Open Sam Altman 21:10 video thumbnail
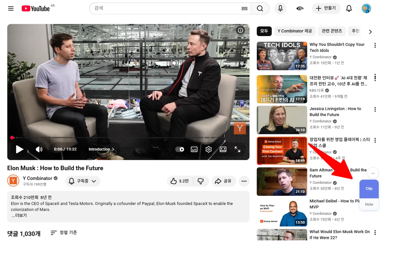Image resolution: width=405 pixels, height=253 pixels. [x=282, y=181]
